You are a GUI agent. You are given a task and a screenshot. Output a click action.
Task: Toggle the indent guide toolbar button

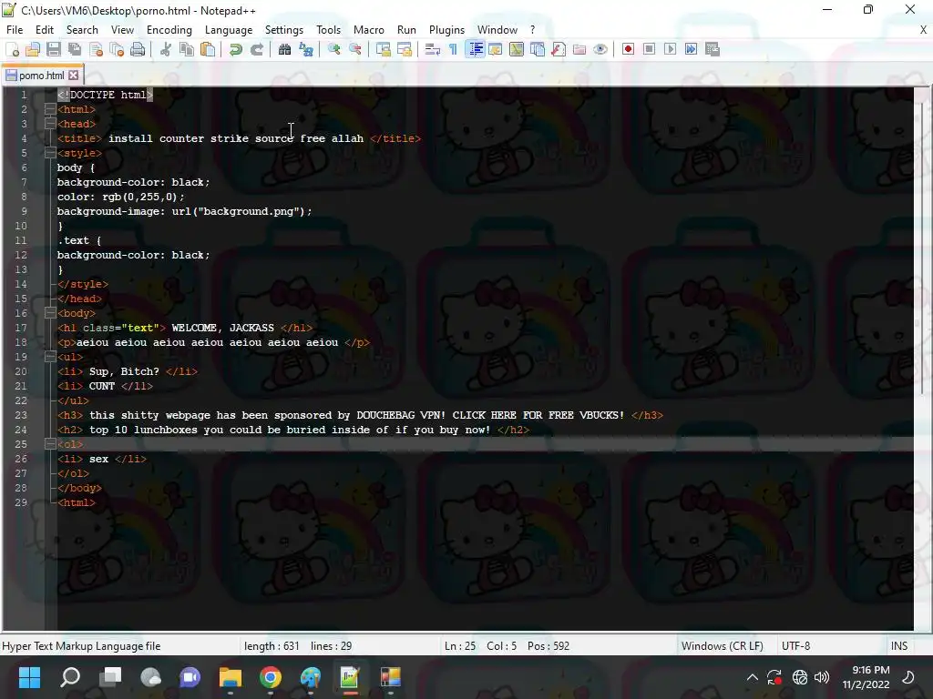[x=474, y=49]
